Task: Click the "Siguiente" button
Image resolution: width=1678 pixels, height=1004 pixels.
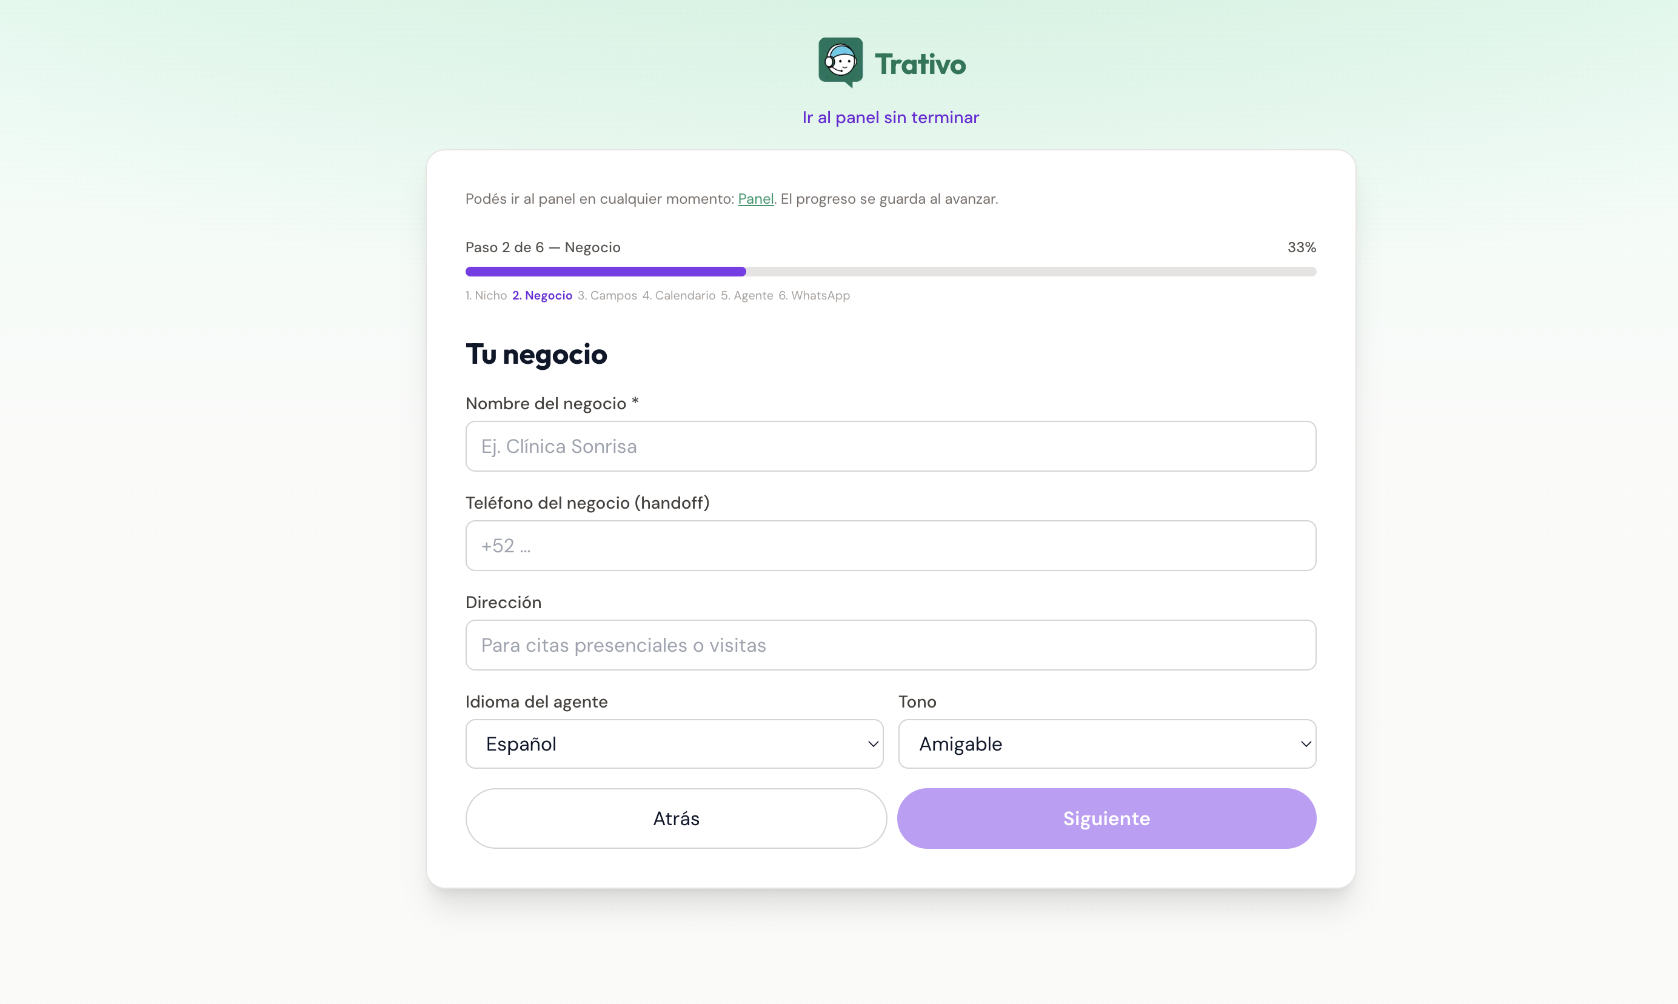Action: click(1106, 818)
